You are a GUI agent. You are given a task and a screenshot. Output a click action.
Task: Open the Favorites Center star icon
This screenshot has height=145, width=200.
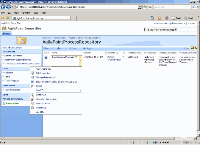[2, 18]
